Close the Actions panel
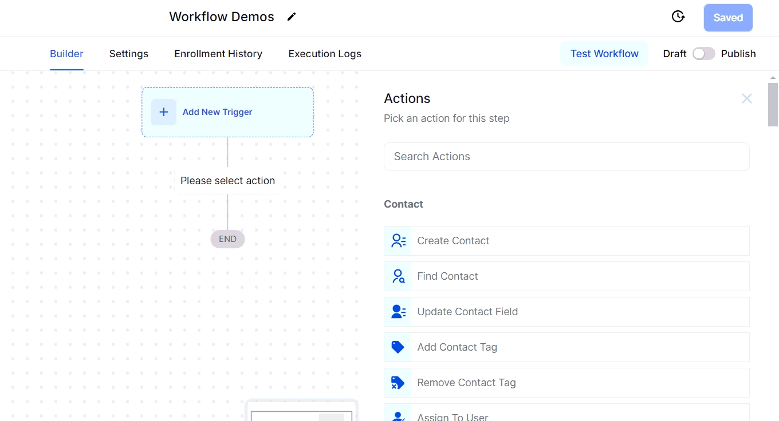Viewport: 779px width, 421px height. pyautogui.click(x=746, y=98)
